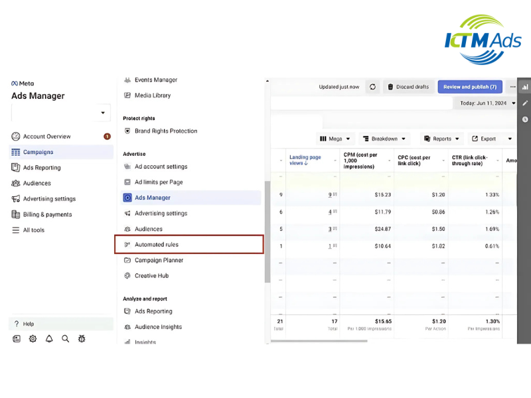531x398 pixels.
Task: Click the tools panel vertical scrollbar
Action: 267,232
